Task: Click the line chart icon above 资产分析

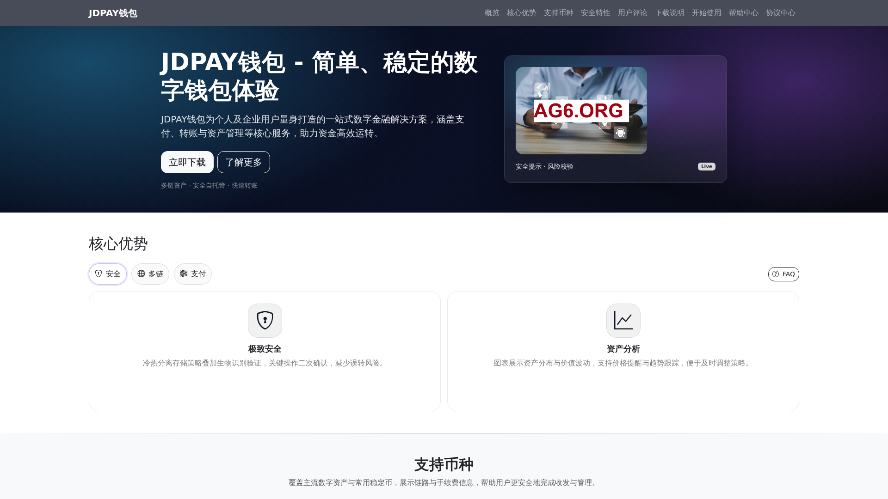Action: [623, 321]
